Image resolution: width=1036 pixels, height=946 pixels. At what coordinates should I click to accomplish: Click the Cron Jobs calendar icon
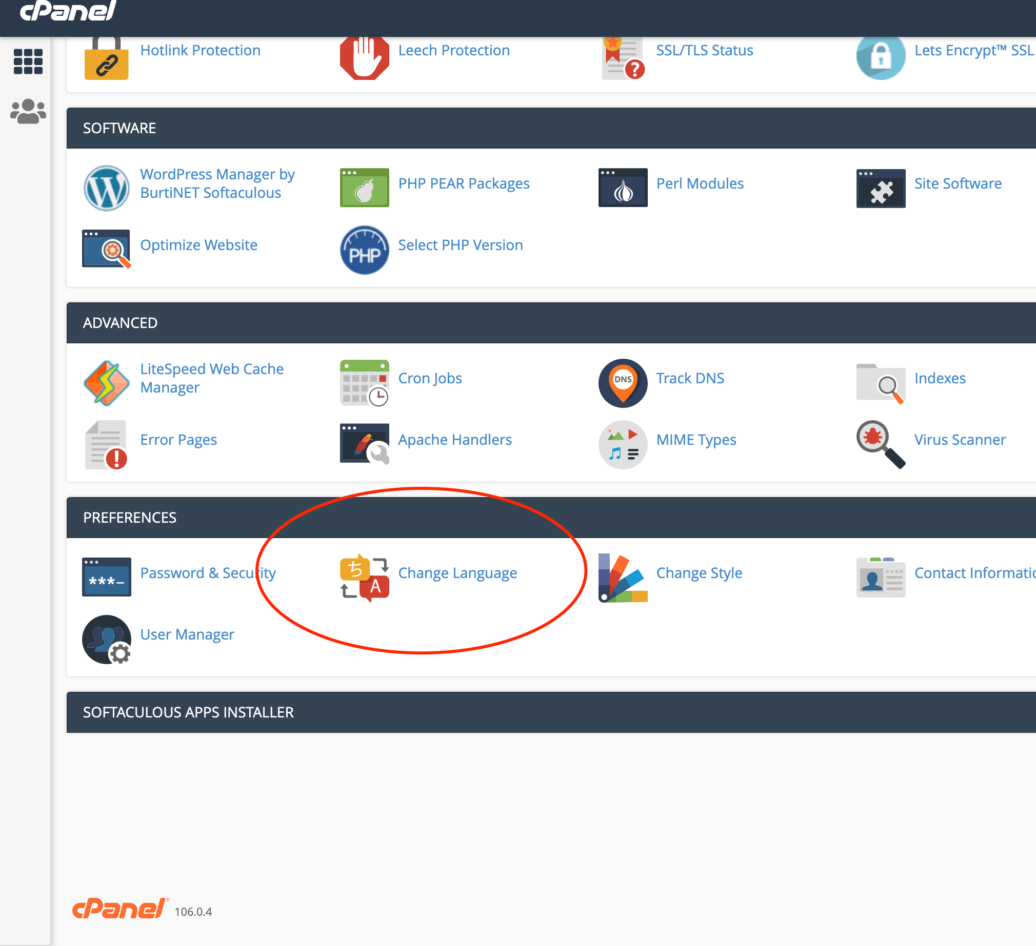pyautogui.click(x=364, y=383)
